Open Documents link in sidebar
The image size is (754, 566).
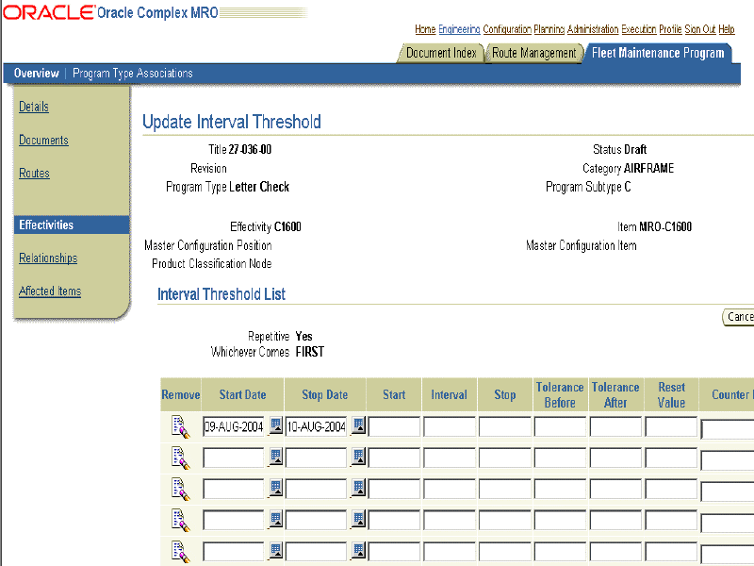tap(43, 140)
